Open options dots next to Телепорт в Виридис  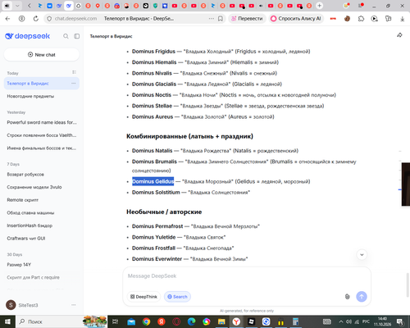click(x=74, y=84)
